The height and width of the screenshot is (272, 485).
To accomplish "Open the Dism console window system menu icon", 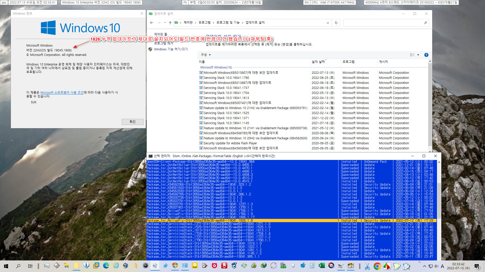I will click(x=151, y=156).
